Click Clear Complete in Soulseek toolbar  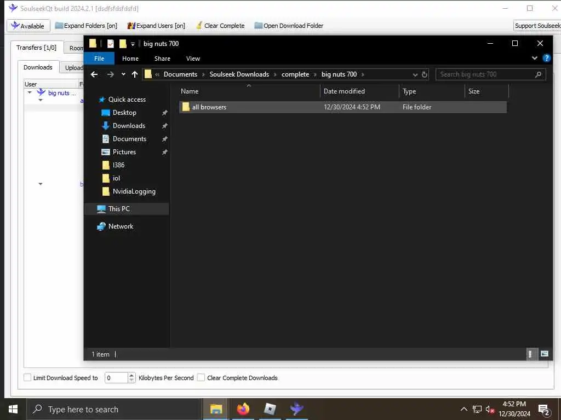click(220, 26)
